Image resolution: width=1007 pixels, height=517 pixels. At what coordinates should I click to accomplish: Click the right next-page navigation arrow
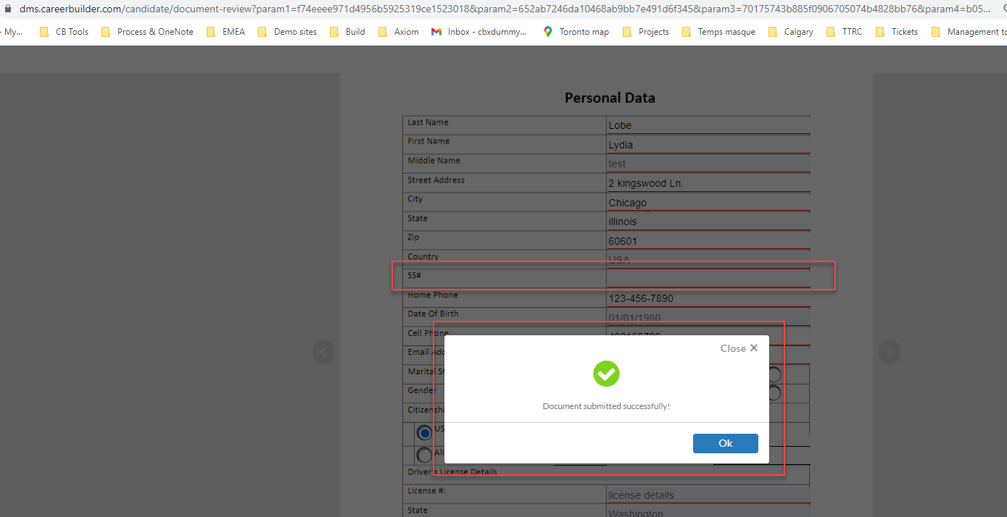click(889, 352)
